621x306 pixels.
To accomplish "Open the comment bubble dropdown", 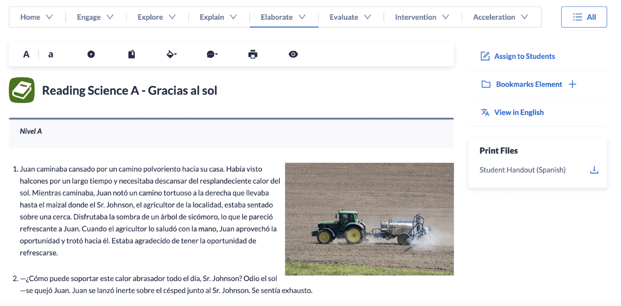I will [x=212, y=54].
